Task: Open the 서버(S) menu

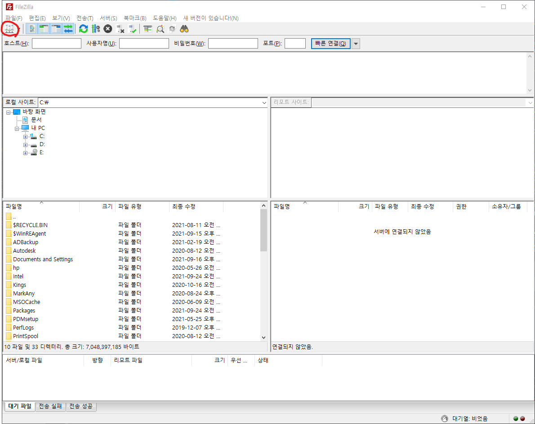Action: coord(108,18)
